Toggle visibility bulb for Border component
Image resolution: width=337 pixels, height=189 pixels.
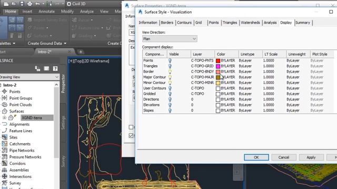(170, 72)
